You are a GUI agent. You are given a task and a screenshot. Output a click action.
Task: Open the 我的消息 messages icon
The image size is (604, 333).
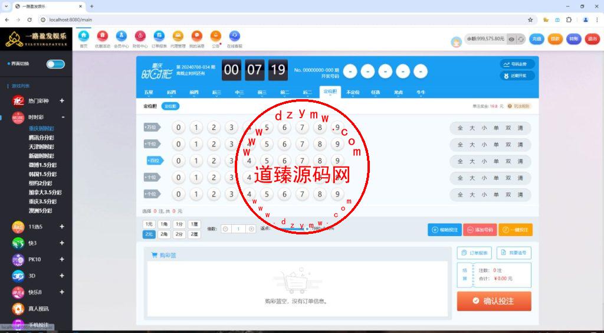point(197,36)
